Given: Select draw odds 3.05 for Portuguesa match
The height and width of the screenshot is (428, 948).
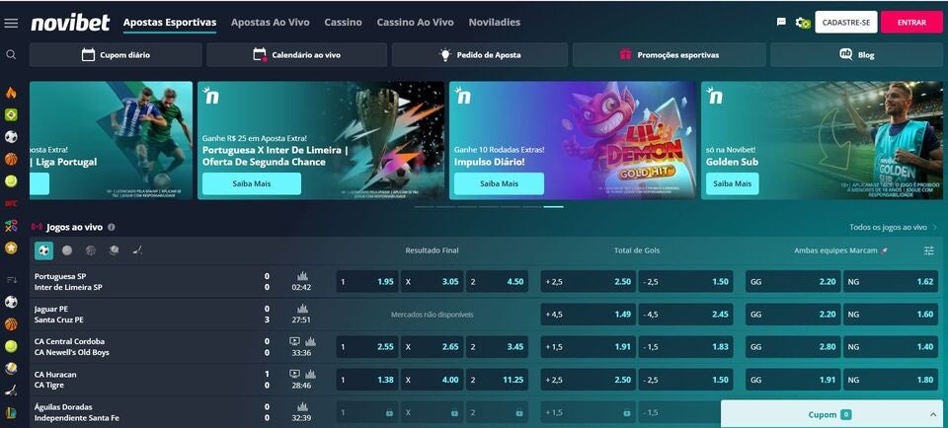Looking at the screenshot, I should point(433,281).
